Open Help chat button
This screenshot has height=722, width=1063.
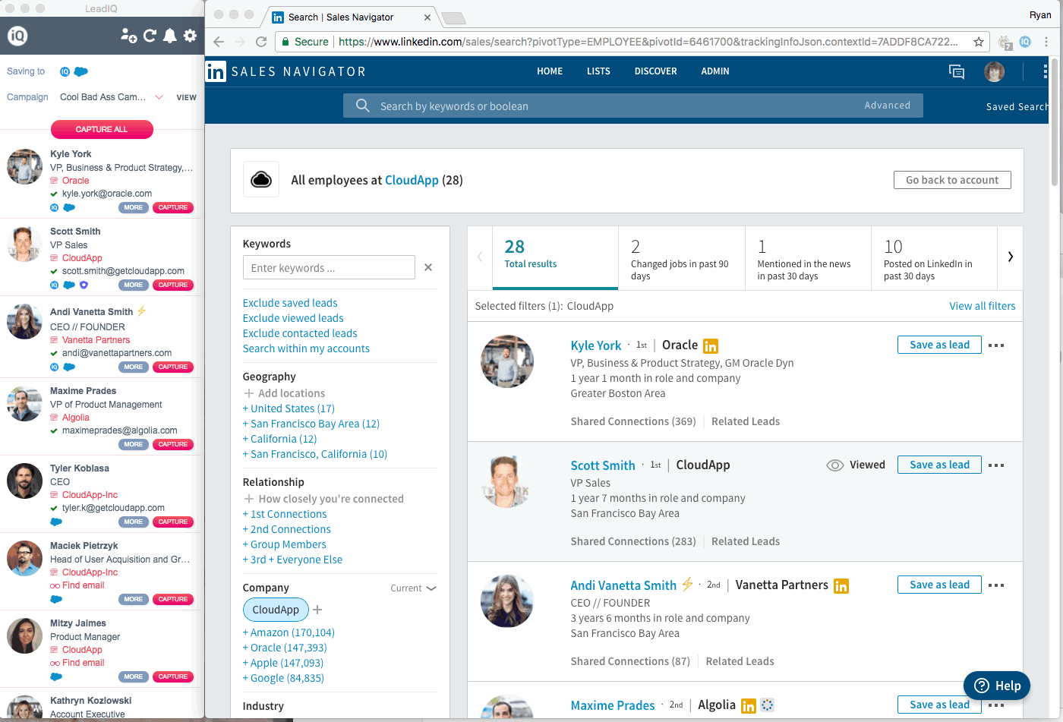click(x=997, y=686)
